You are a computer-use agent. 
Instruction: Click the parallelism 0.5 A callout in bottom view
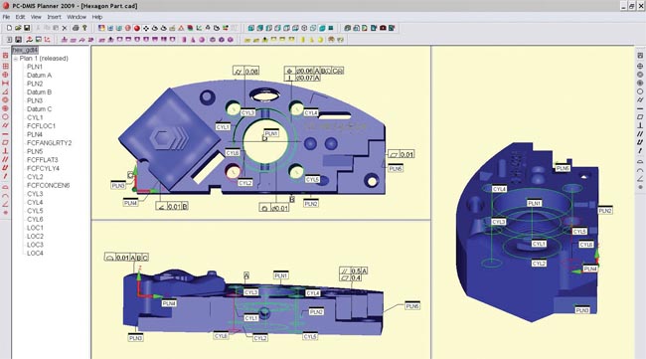(x=353, y=270)
